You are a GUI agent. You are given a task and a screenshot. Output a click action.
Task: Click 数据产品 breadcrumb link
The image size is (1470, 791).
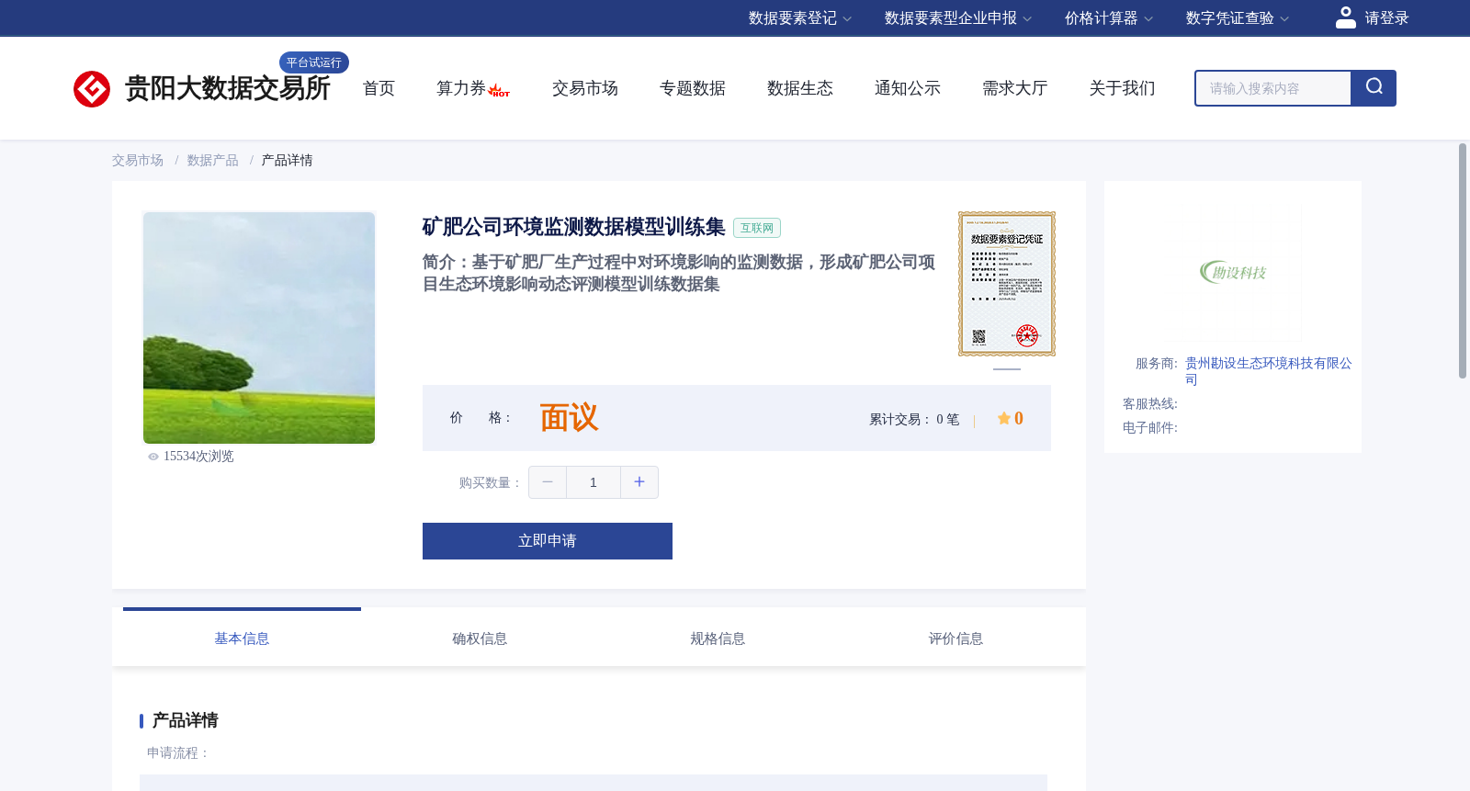[x=213, y=161]
